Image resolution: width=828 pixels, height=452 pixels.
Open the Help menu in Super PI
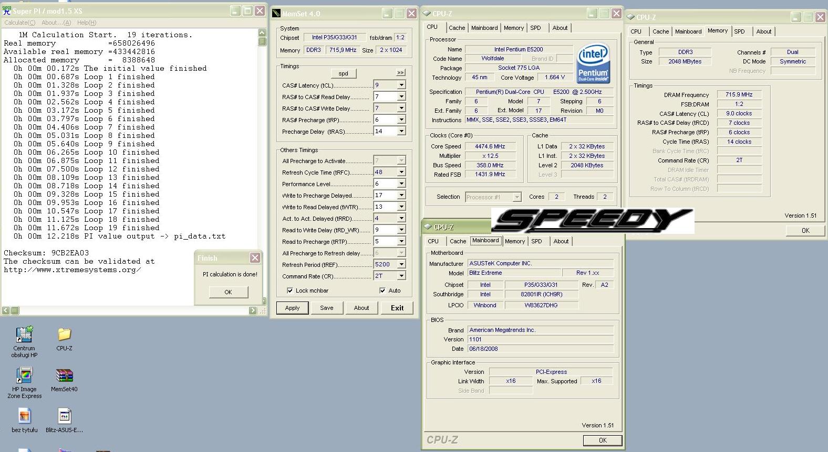(x=87, y=23)
